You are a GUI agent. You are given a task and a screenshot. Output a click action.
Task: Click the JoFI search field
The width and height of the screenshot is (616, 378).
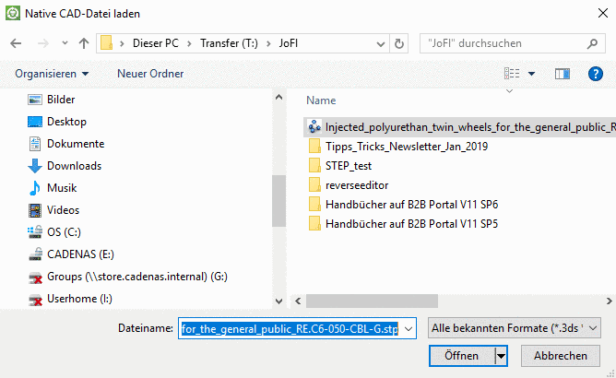point(507,43)
